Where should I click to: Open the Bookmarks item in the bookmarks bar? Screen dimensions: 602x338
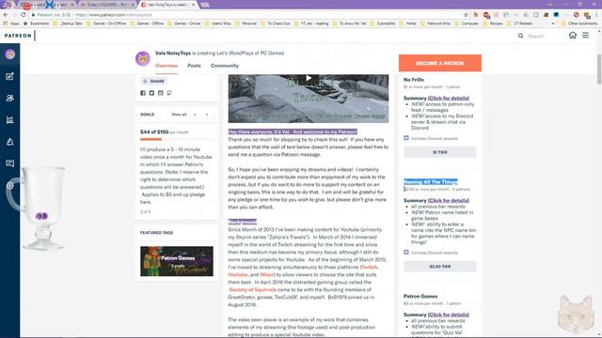tap(36, 23)
